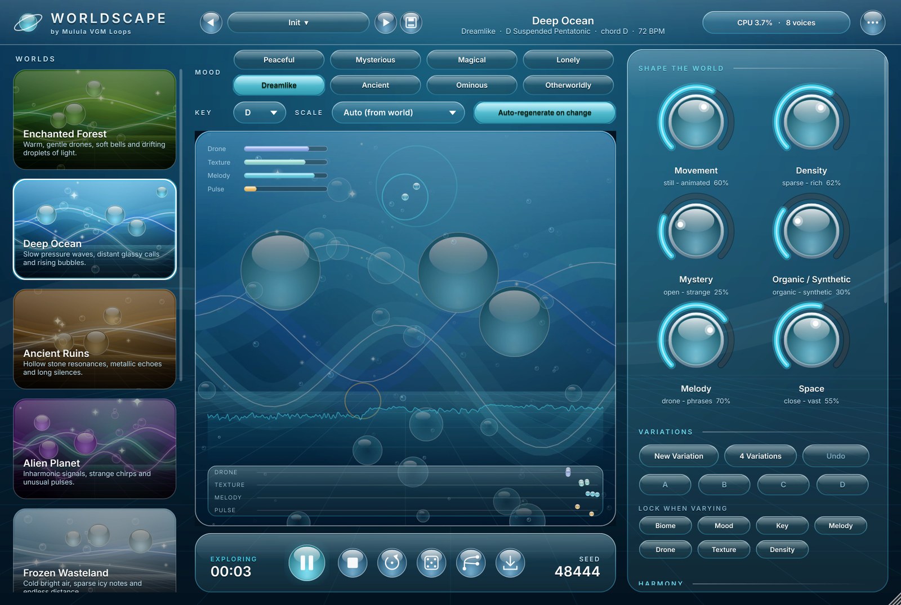Save preset with floppy disk icon
The width and height of the screenshot is (901, 605).
point(411,23)
